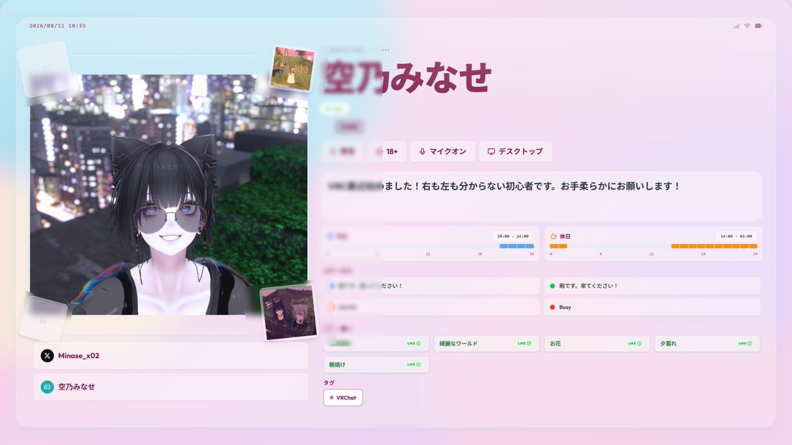Click the マイクオン chip
The width and height of the screenshot is (792, 445).
[442, 151]
